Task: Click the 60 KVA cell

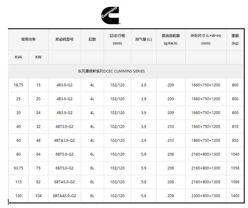Action: [18, 140]
